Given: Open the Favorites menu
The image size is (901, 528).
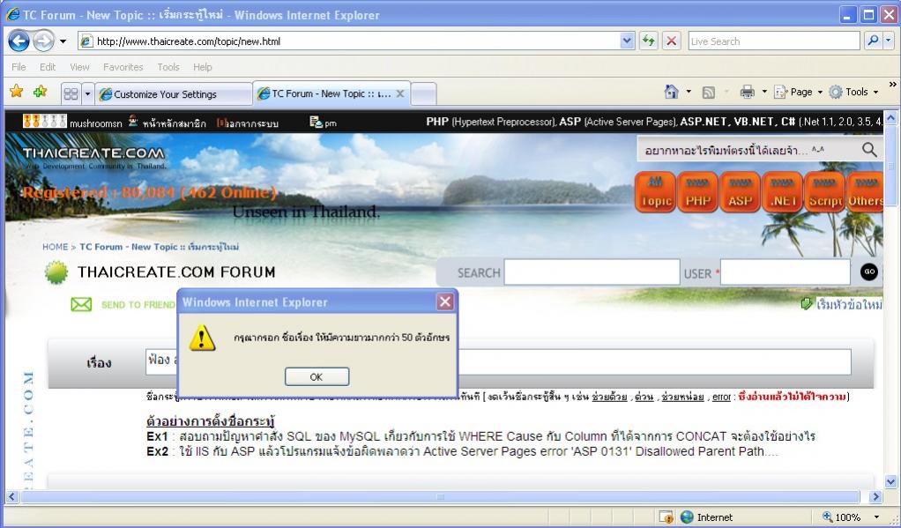Looking at the screenshot, I should pyautogui.click(x=123, y=67).
